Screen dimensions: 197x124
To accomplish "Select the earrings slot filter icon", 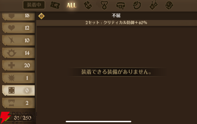I will pyautogui.click(x=153, y=5).
